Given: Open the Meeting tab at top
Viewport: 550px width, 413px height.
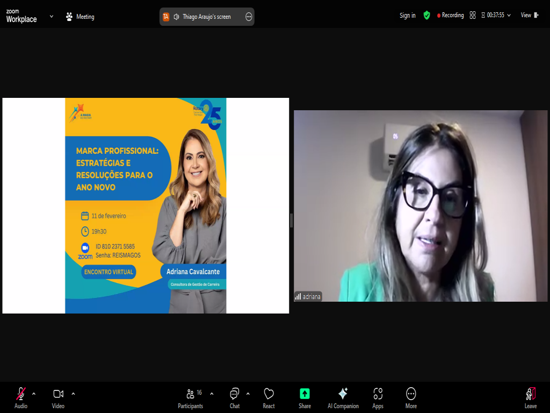Looking at the screenshot, I should (x=80, y=17).
